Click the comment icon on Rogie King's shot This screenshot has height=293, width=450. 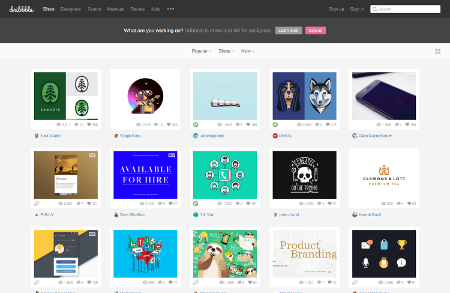click(x=156, y=125)
